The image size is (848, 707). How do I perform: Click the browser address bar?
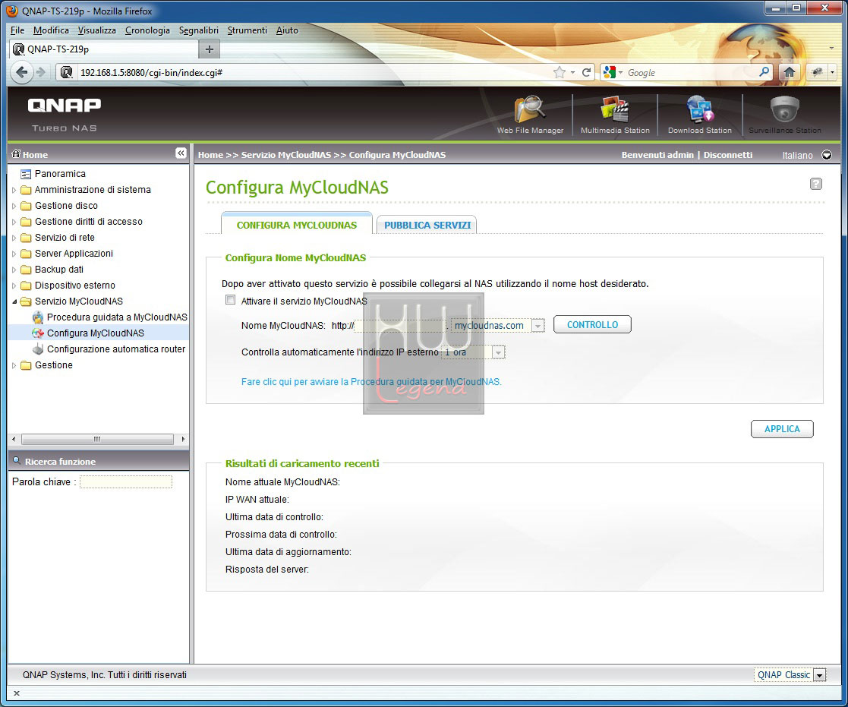pyautogui.click(x=313, y=72)
